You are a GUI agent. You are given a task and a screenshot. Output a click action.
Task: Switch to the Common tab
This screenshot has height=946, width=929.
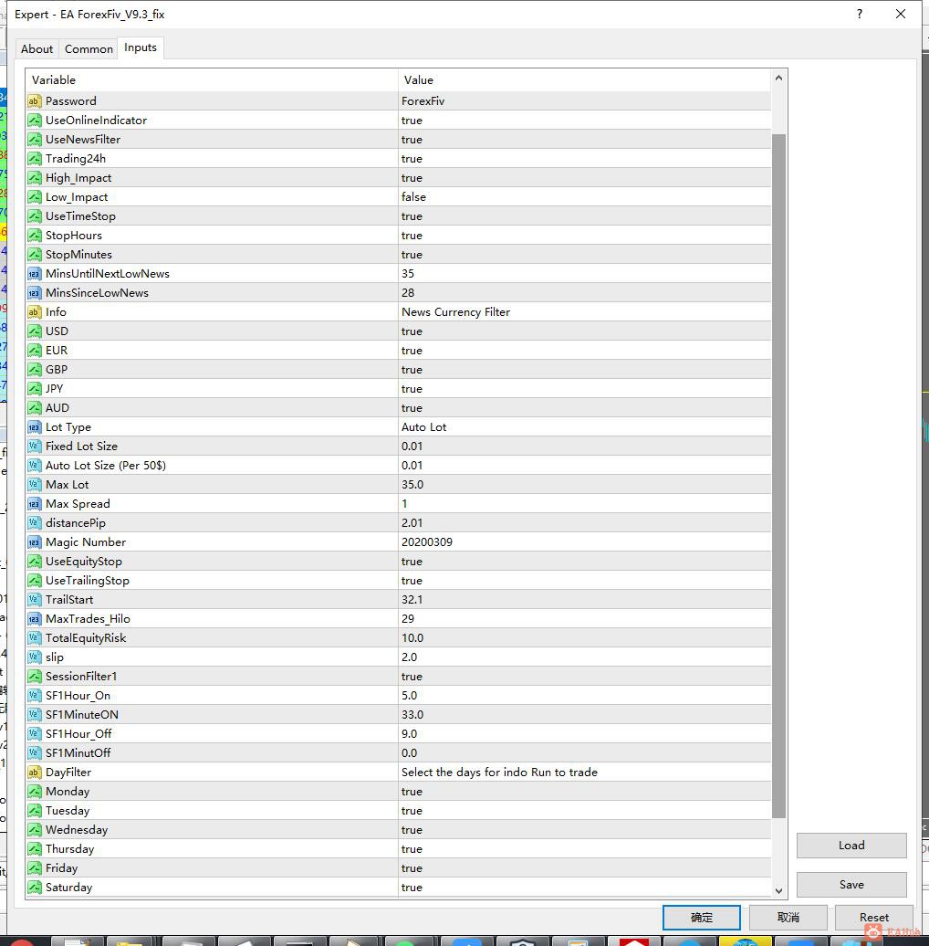[x=89, y=49]
